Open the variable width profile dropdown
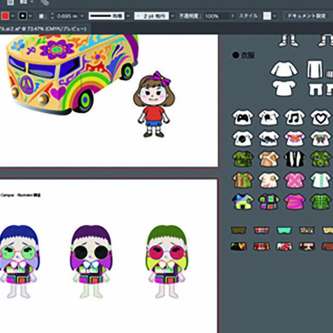The width and height of the screenshot is (333, 333). [128, 16]
